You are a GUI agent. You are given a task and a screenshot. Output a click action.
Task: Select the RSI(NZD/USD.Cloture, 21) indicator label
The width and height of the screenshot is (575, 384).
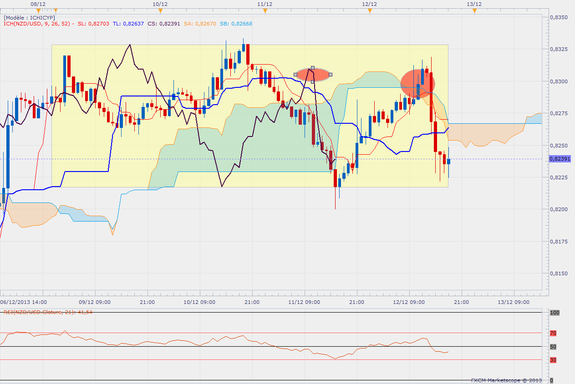click(48, 312)
